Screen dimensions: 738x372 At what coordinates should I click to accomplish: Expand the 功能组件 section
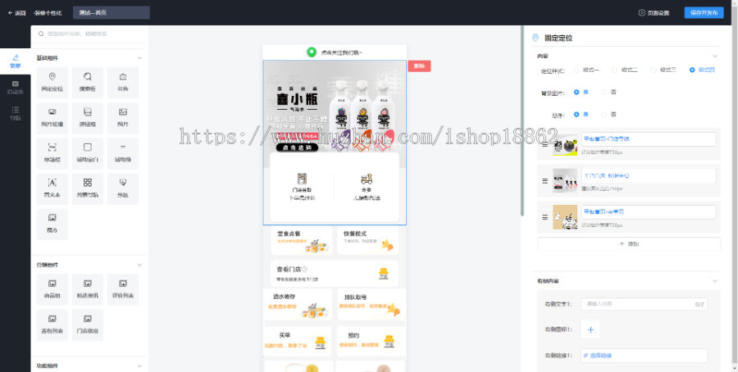point(139,365)
